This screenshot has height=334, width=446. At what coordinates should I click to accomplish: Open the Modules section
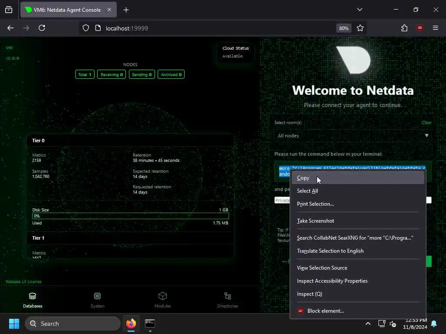(162, 300)
